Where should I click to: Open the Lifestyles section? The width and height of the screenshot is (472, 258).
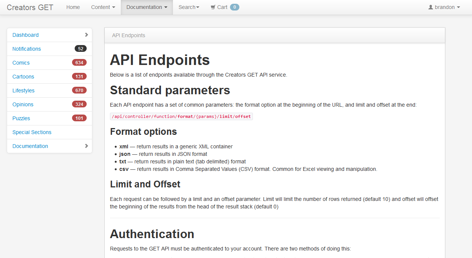point(50,91)
